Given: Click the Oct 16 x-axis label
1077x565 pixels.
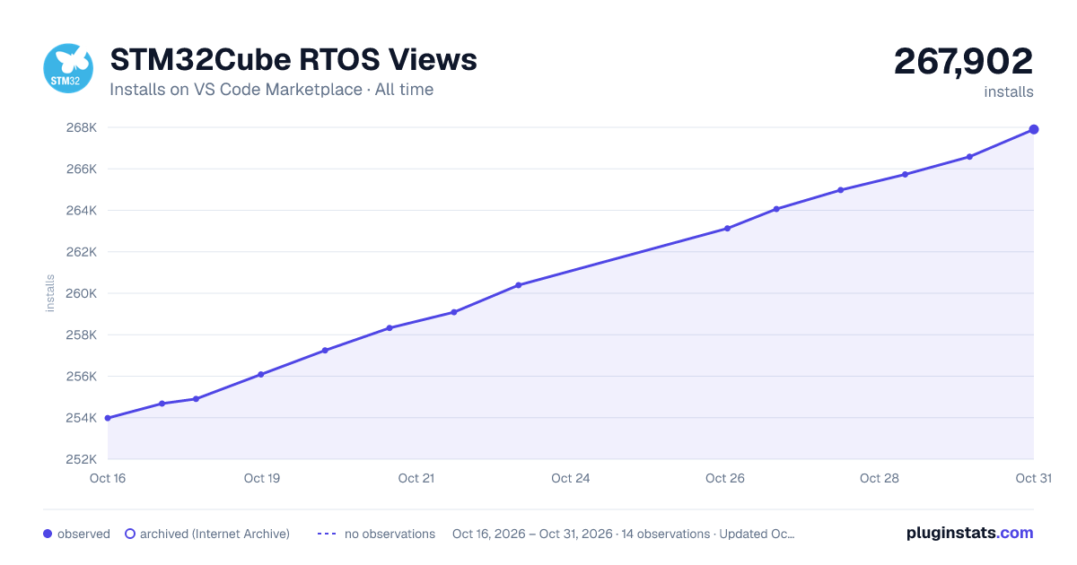Looking at the screenshot, I should coord(108,478).
